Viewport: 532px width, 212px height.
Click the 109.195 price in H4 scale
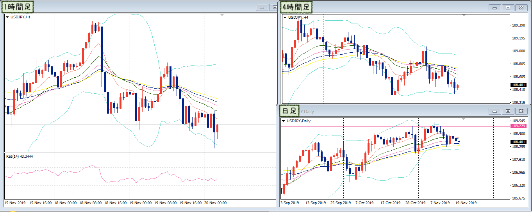click(518, 38)
